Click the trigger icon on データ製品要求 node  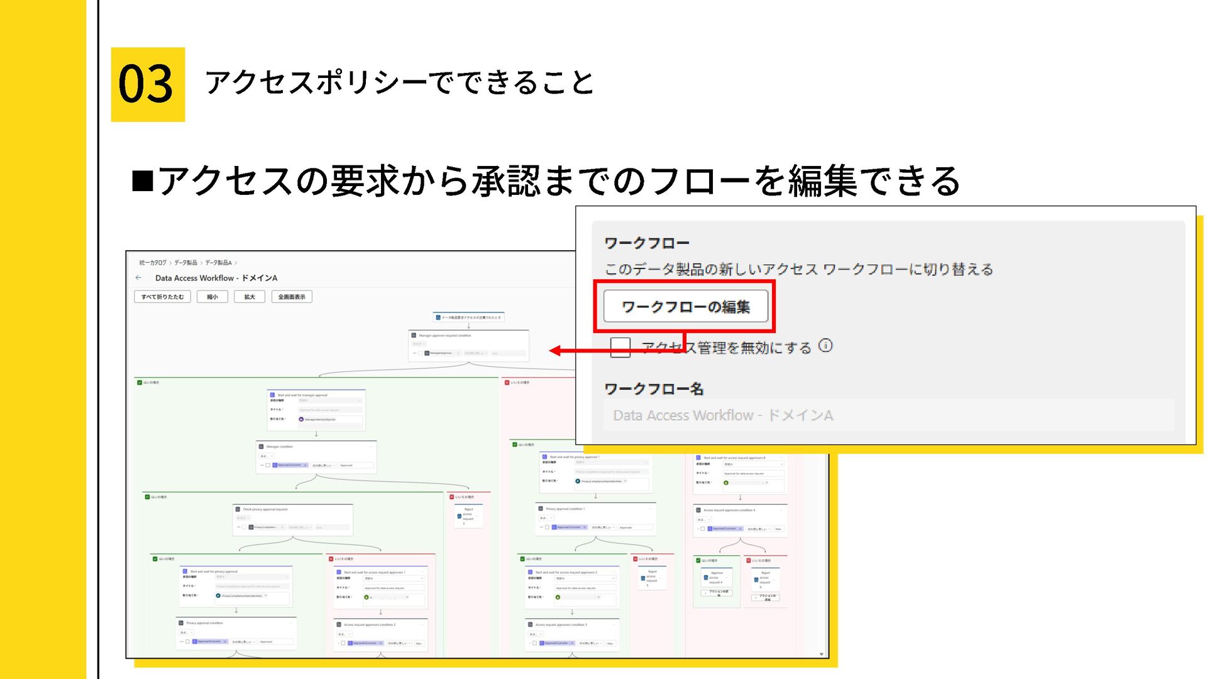(x=438, y=317)
